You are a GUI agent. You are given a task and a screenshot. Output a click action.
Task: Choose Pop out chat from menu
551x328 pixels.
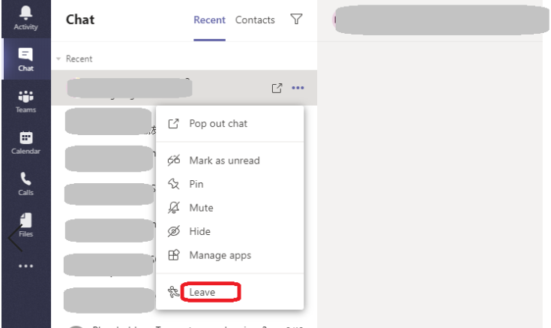tap(230, 124)
